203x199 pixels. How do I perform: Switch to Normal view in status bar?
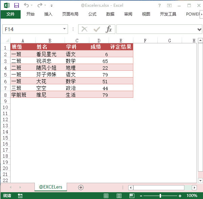pos(106,196)
